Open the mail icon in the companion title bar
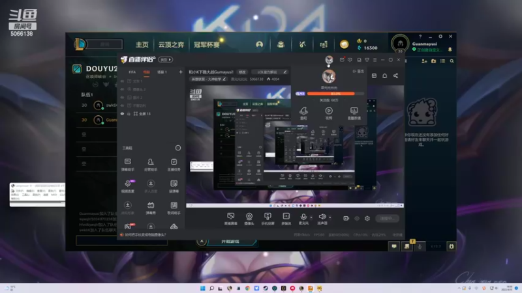 [x=342, y=60]
